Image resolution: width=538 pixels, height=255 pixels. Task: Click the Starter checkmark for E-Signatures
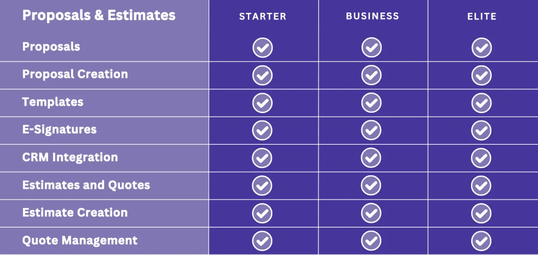[262, 130]
